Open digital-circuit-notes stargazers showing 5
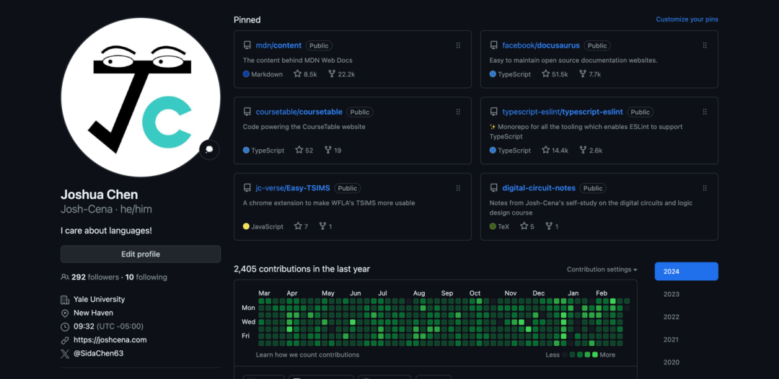Viewport: 779px width, 379px height. click(527, 226)
